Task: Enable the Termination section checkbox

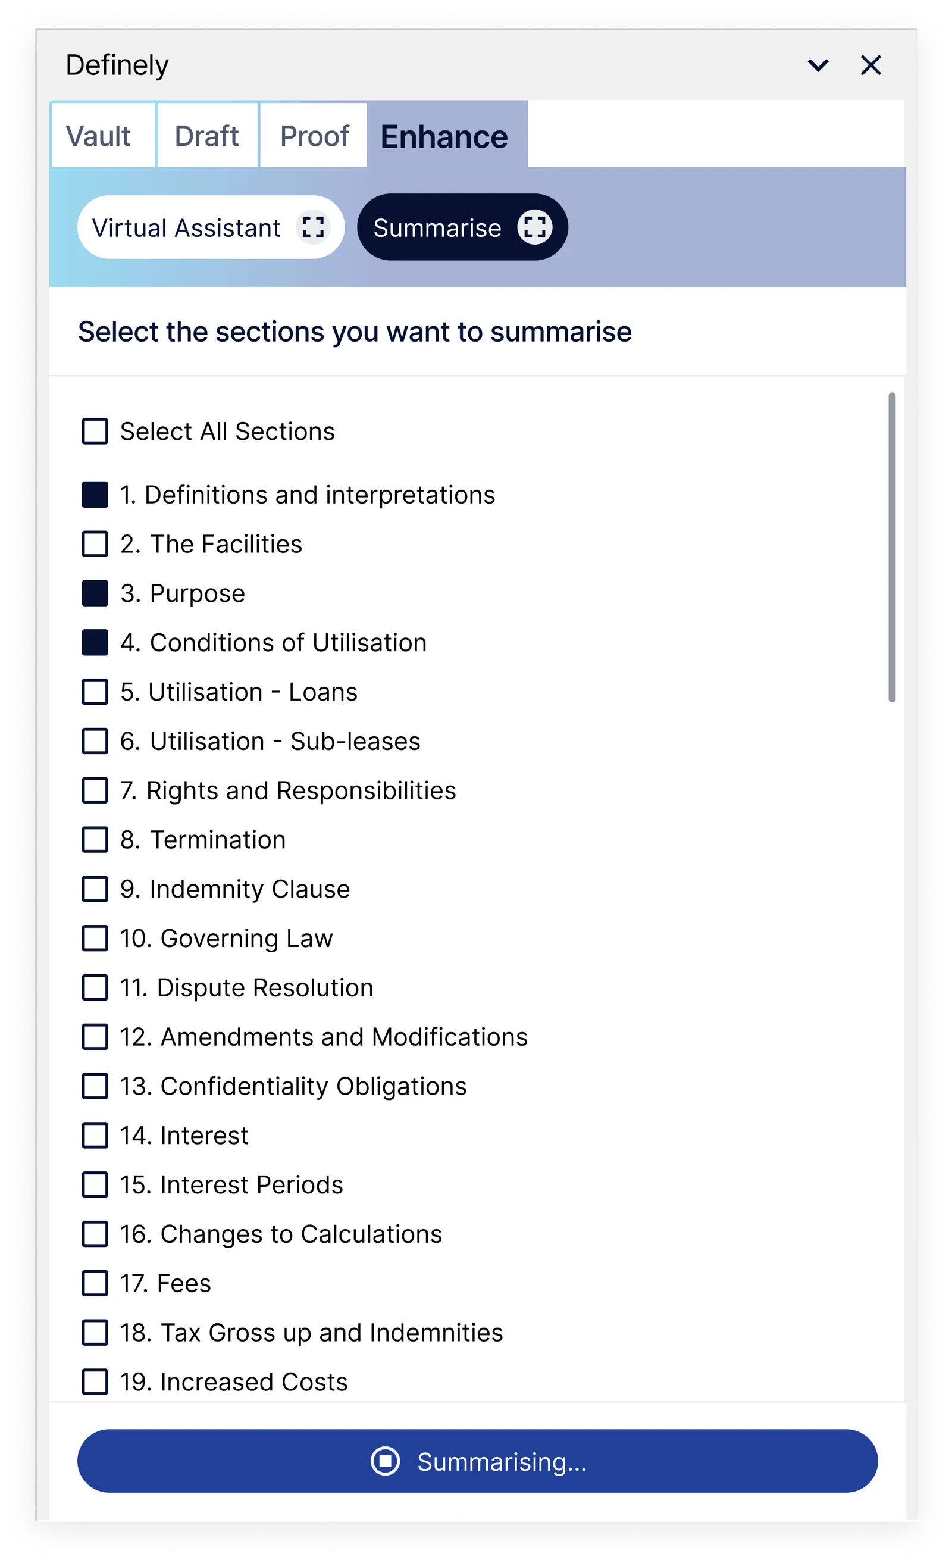Action: click(x=95, y=839)
